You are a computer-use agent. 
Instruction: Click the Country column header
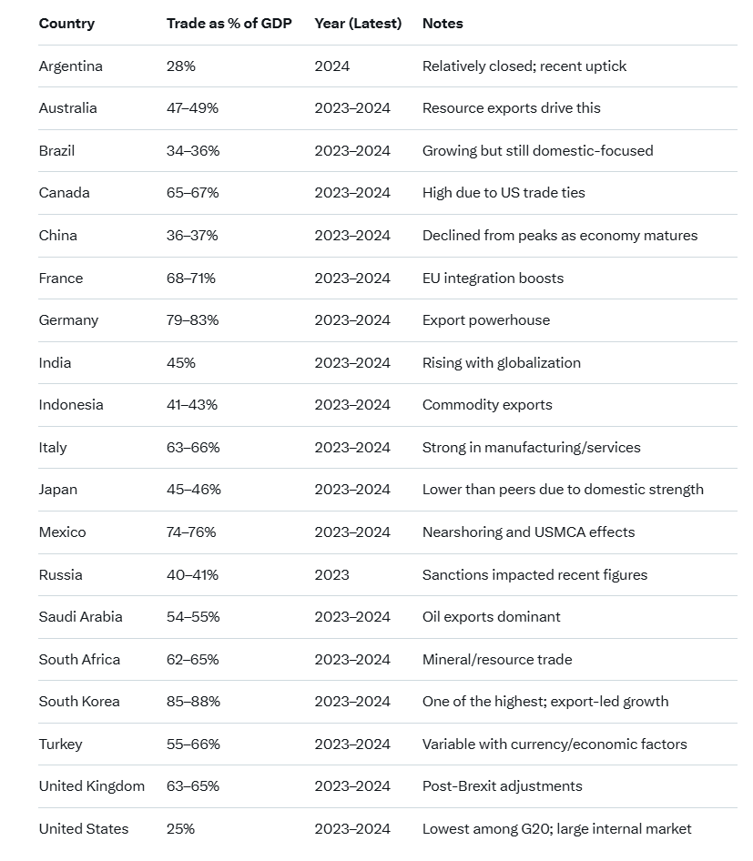(66, 24)
